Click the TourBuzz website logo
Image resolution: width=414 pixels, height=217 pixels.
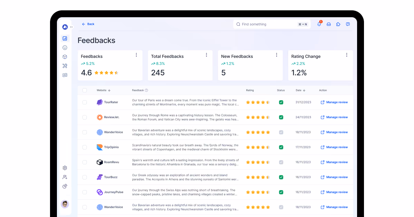point(100,177)
